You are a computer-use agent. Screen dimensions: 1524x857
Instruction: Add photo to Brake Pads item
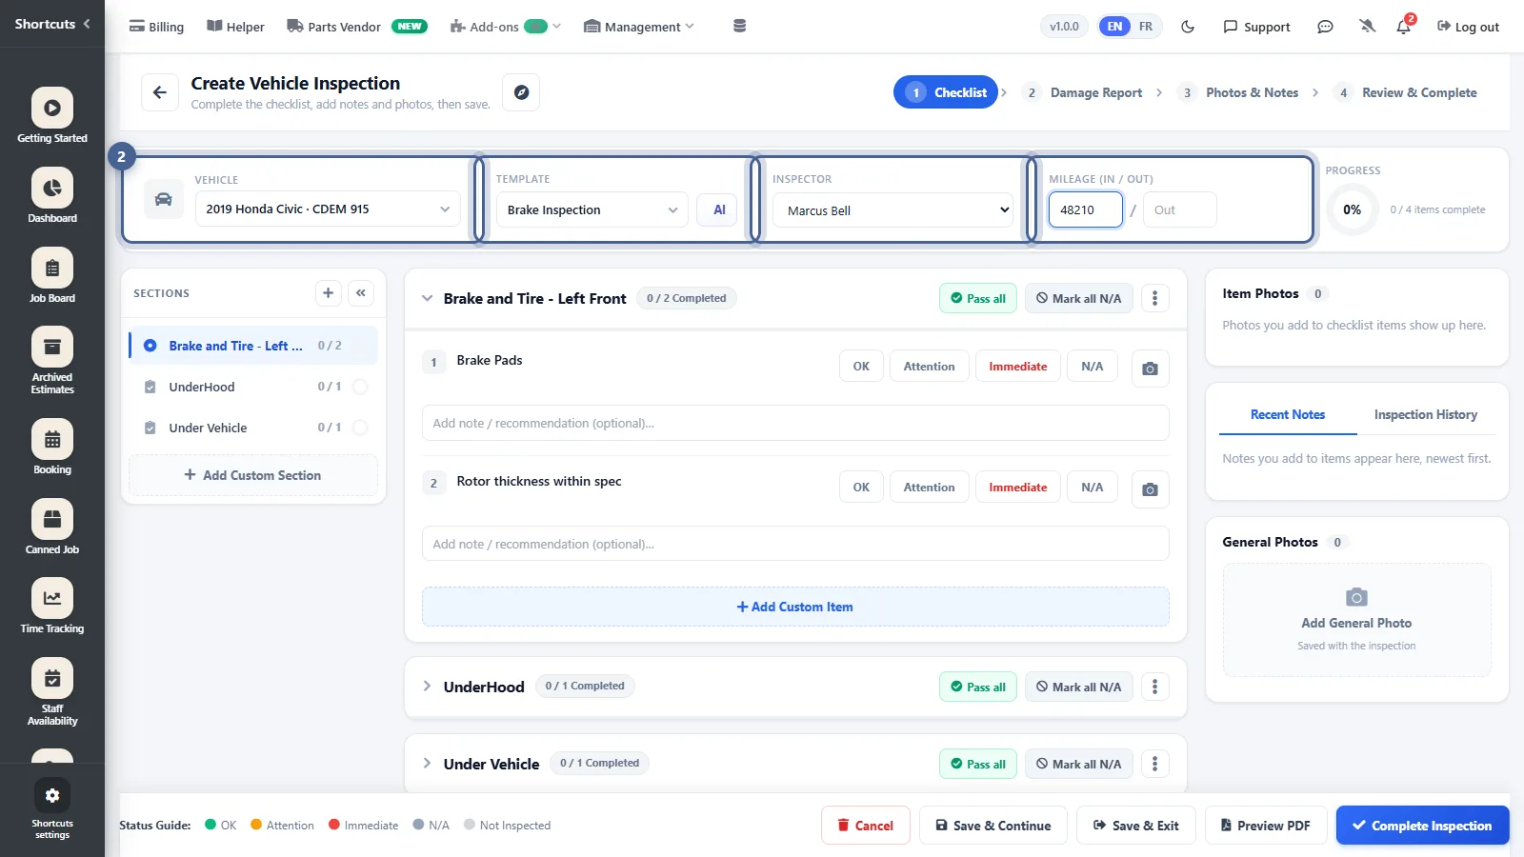pos(1150,368)
